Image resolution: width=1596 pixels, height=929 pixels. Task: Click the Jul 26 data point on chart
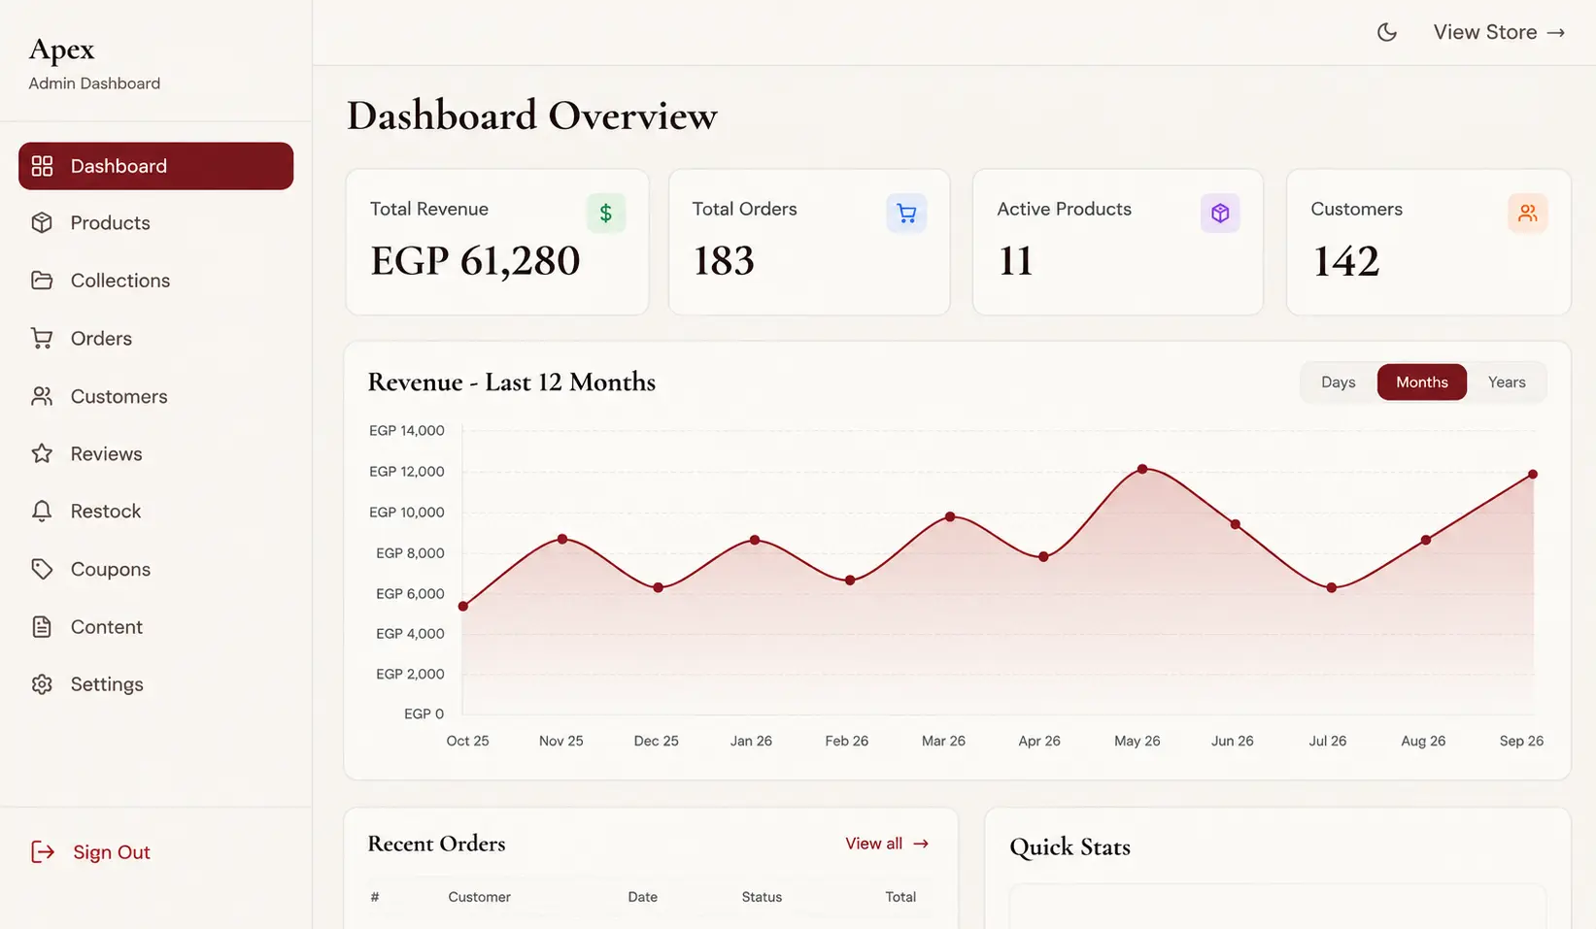pos(1332,588)
